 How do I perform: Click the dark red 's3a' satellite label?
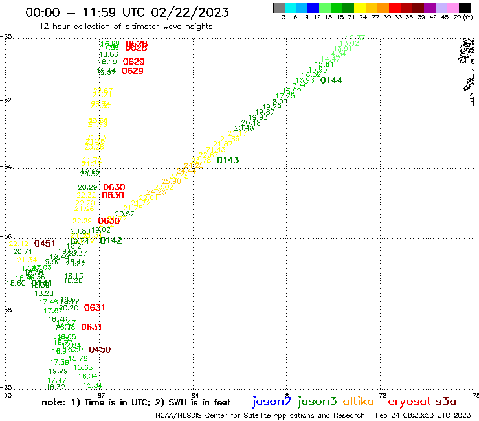446,402
